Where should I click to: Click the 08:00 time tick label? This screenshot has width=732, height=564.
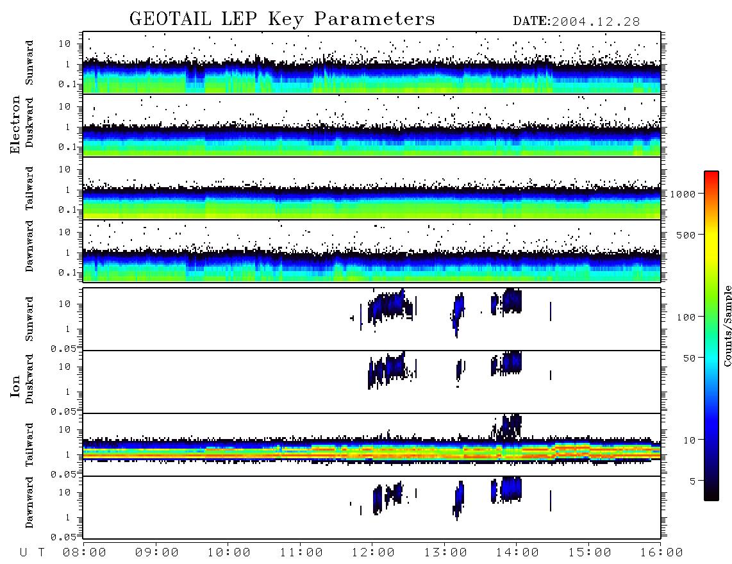(85, 553)
